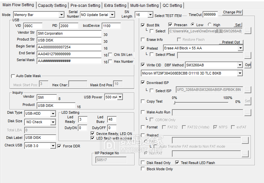The width and height of the screenshot is (264, 183).
Task: Switch to Capacity Setting tab
Action: [x=52, y=5]
